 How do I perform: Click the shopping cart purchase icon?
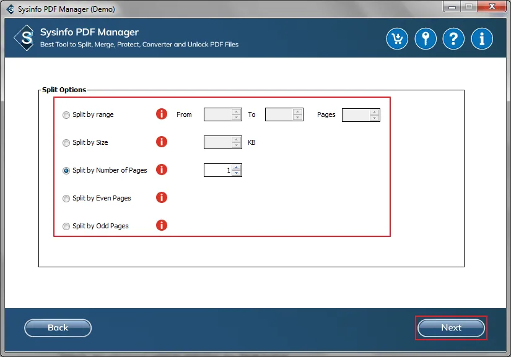pos(397,39)
